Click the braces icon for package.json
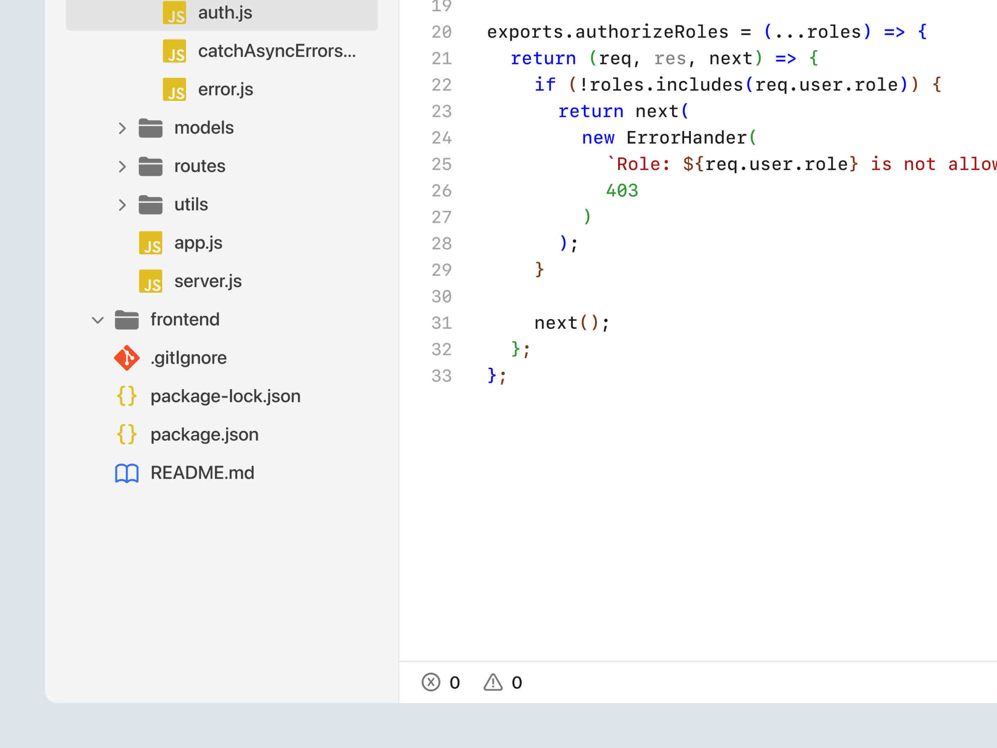 (127, 435)
